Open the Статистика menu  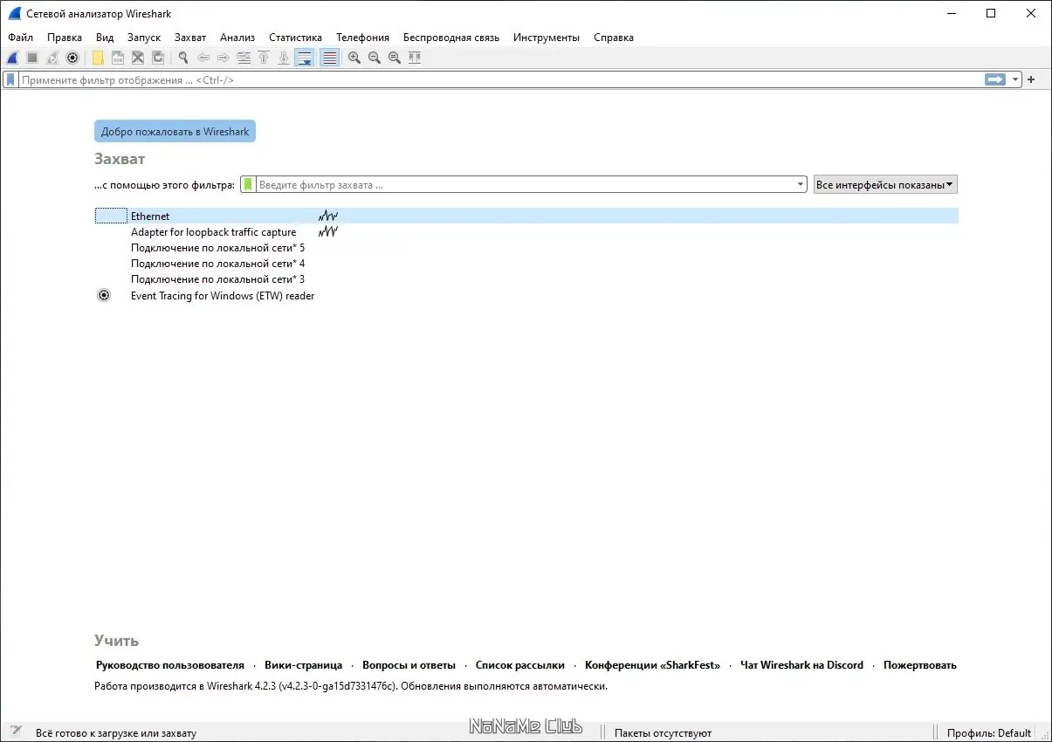pos(295,38)
